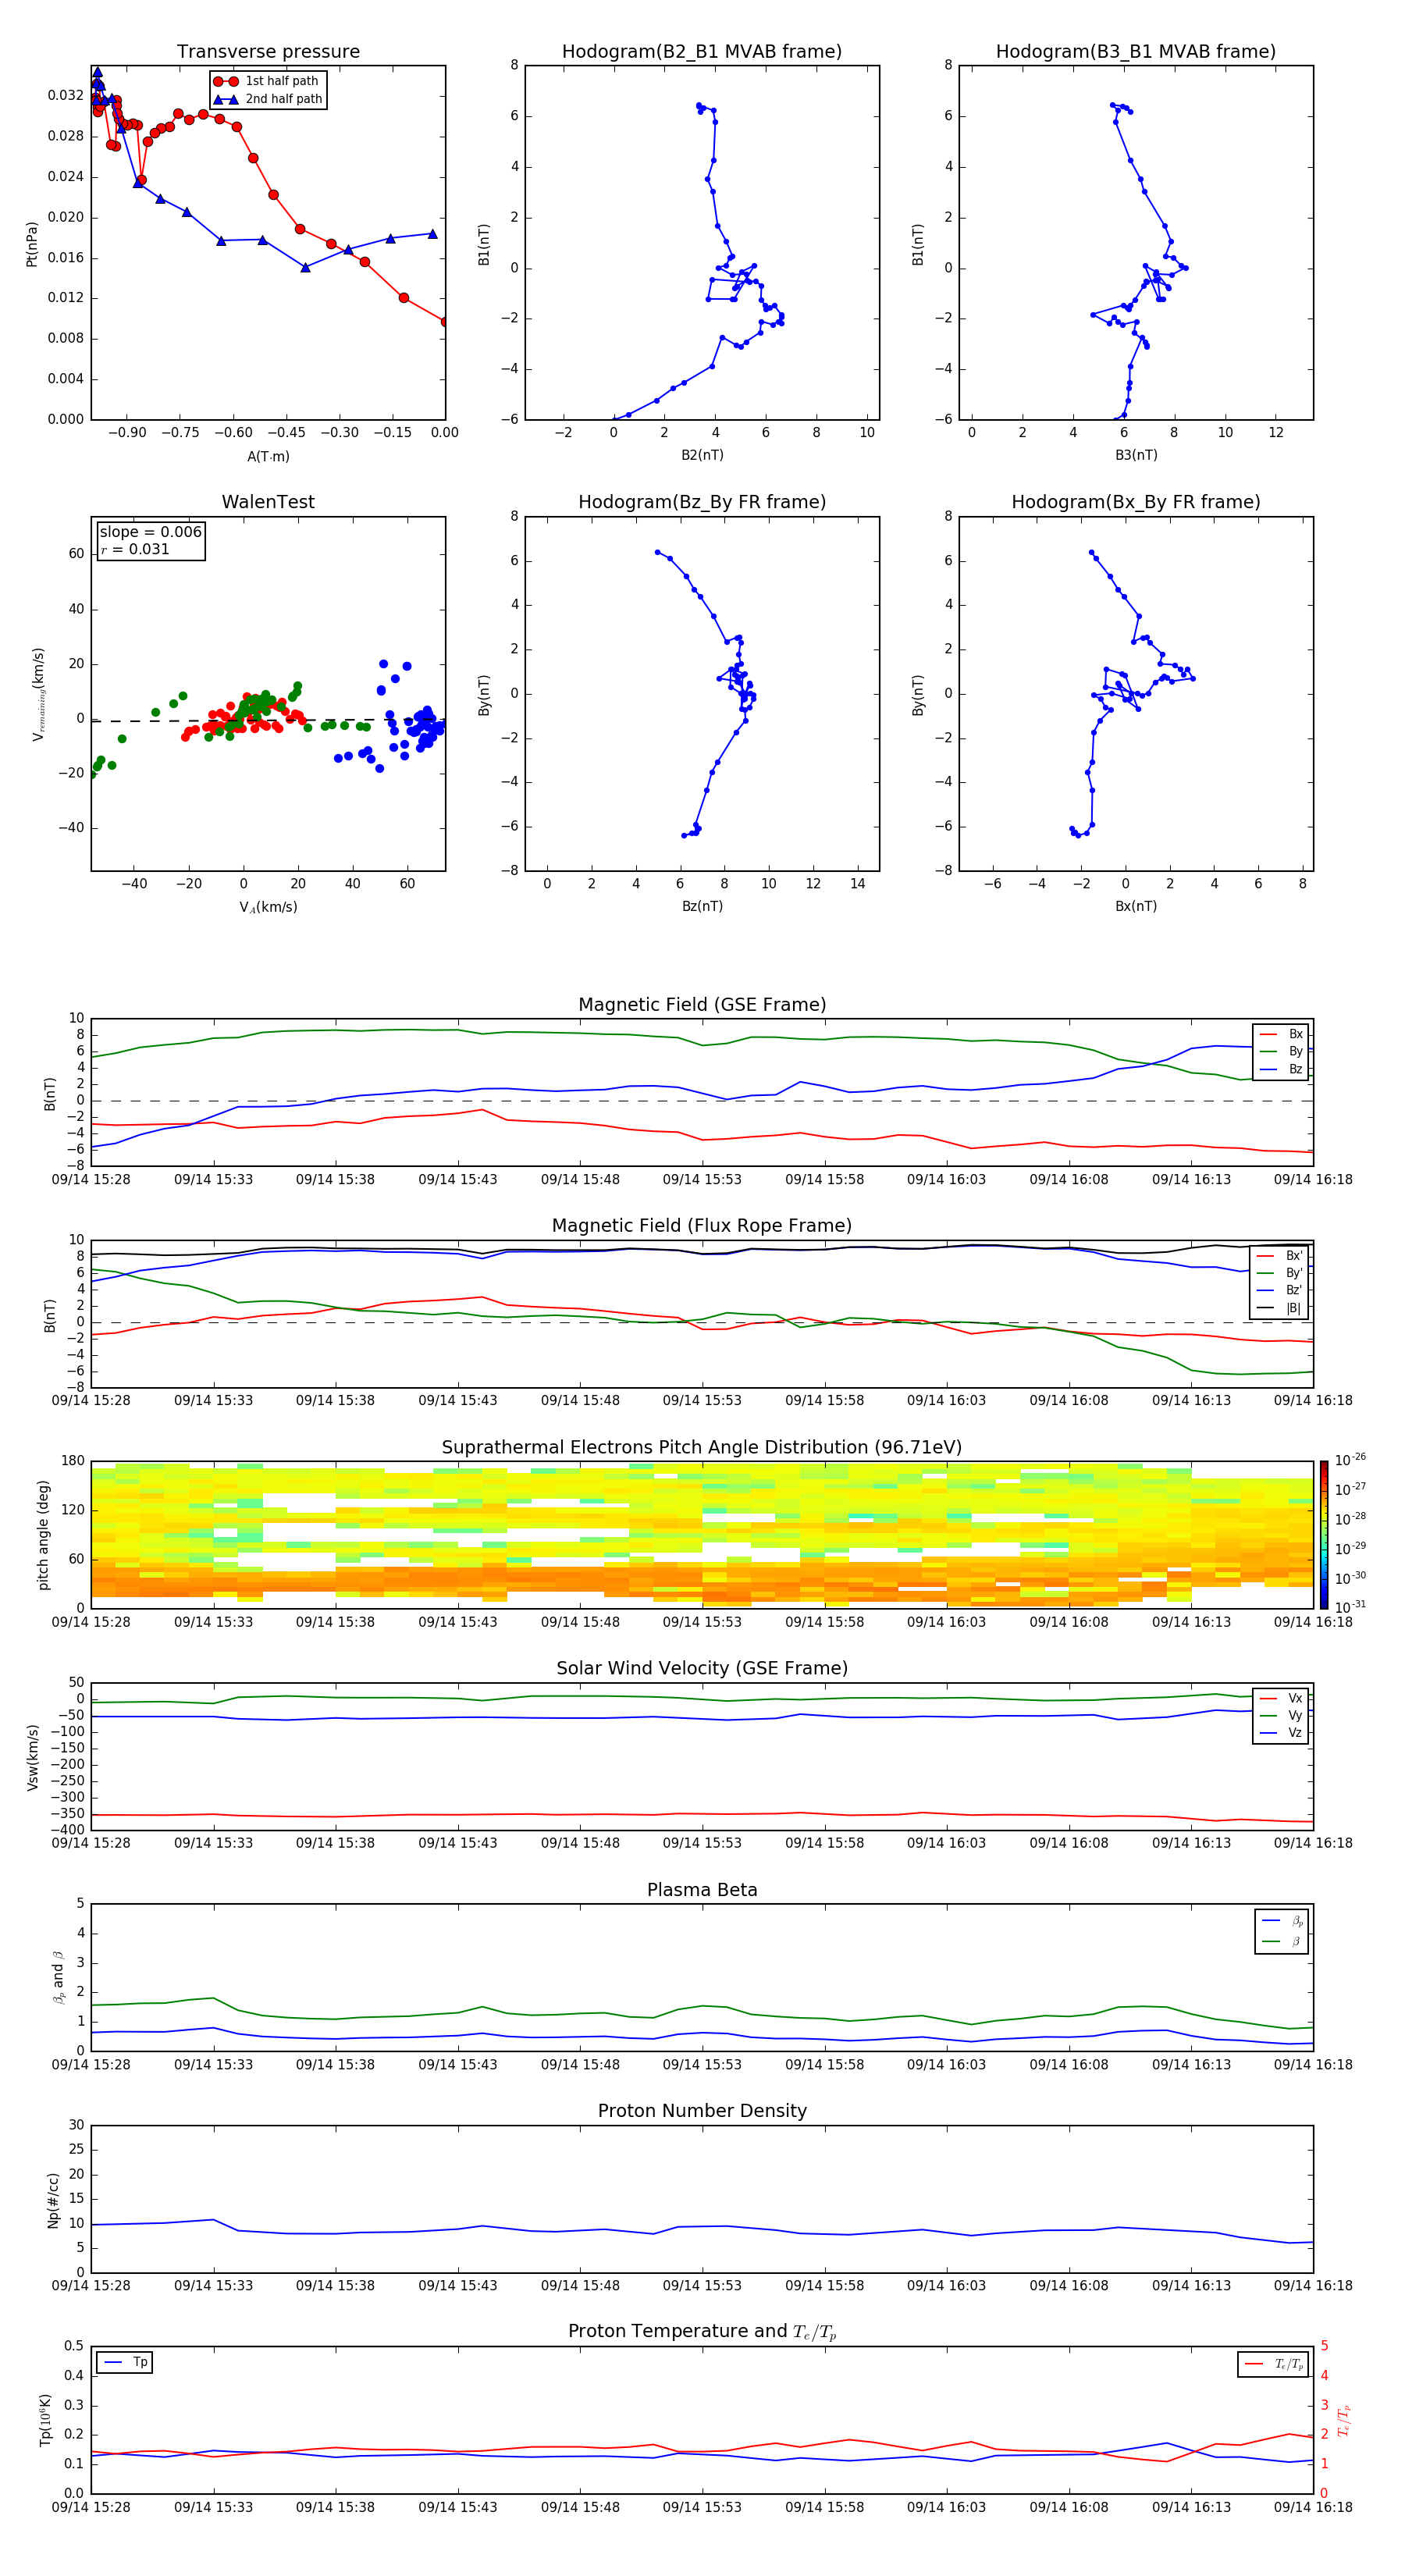Click "Bx'" in the Flux Rope legend
The height and width of the screenshot is (2576, 1405).
coord(1280,1255)
